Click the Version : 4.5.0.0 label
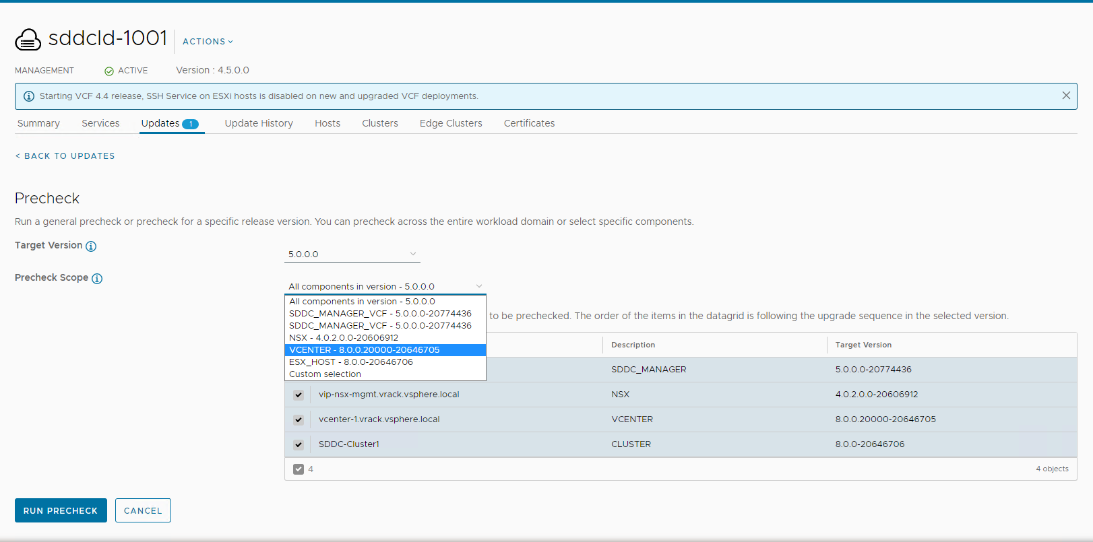The width and height of the screenshot is (1093, 542). coord(212,70)
